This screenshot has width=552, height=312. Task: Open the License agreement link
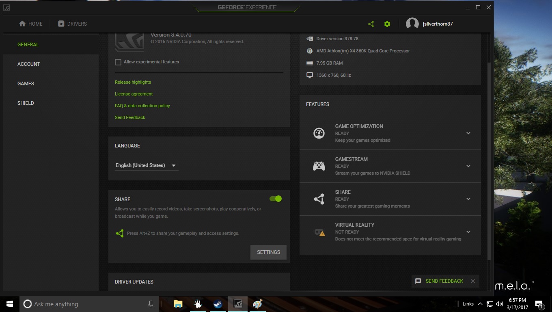tap(134, 94)
